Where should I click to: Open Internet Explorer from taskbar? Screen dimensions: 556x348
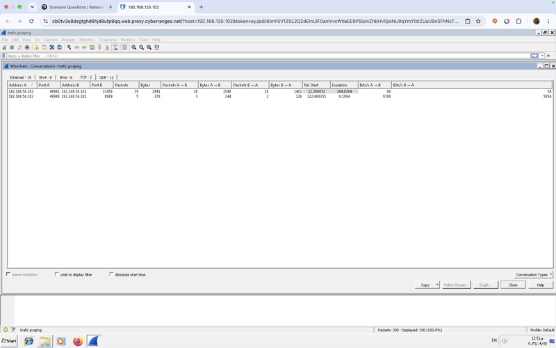pos(28,341)
